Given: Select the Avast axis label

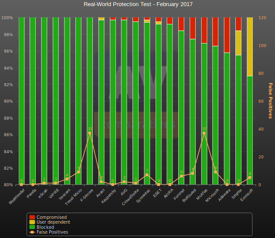Looking at the screenshot, I should coord(101,193).
